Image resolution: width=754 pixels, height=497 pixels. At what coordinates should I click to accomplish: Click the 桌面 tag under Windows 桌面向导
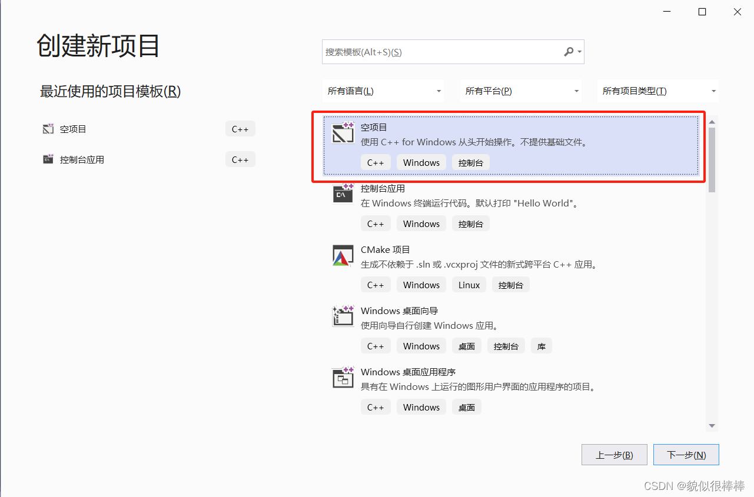467,346
